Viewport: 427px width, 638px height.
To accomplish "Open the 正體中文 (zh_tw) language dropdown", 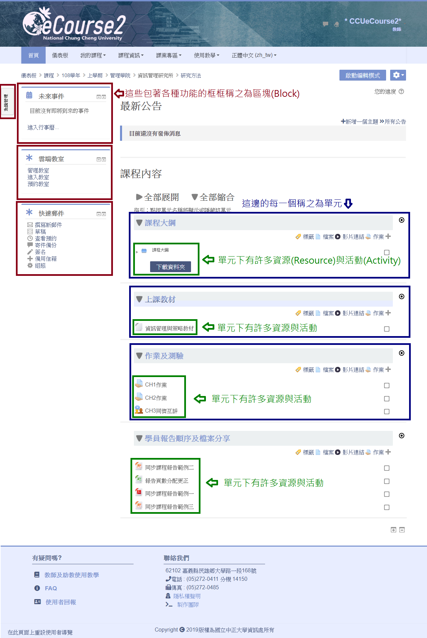I will pyautogui.click(x=254, y=55).
